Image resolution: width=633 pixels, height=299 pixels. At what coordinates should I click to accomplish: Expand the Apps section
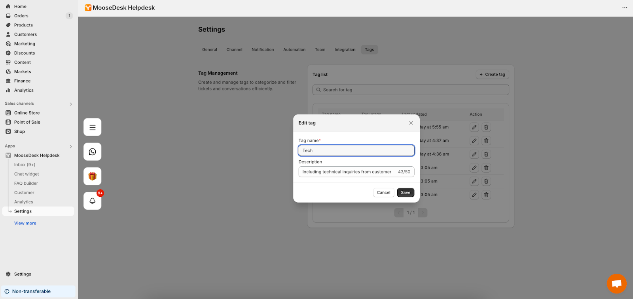tap(71, 147)
